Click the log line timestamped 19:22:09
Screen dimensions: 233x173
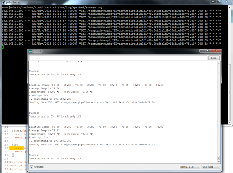111,44
